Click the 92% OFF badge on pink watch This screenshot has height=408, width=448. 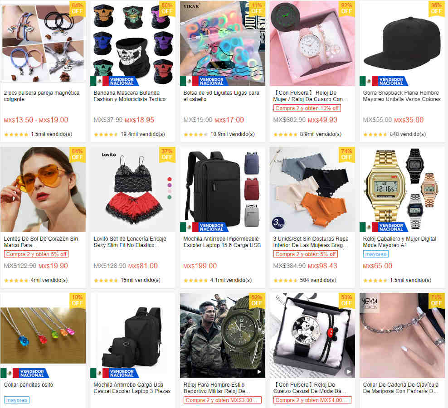point(346,8)
